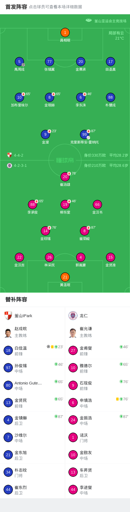Select defender 15 金贤准 on the pitch
Screen dimensions: 130x512
click(x=110, y=257)
